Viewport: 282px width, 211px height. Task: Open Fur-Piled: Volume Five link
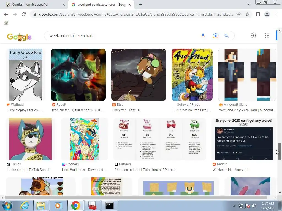[192, 110]
